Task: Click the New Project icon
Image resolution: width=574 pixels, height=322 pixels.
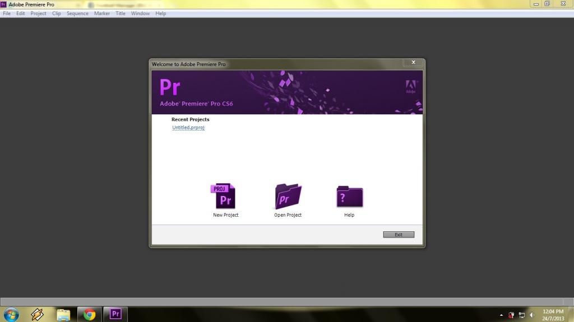Action: click(x=225, y=197)
